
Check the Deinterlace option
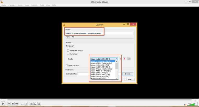pyautogui.click(x=68, y=54)
